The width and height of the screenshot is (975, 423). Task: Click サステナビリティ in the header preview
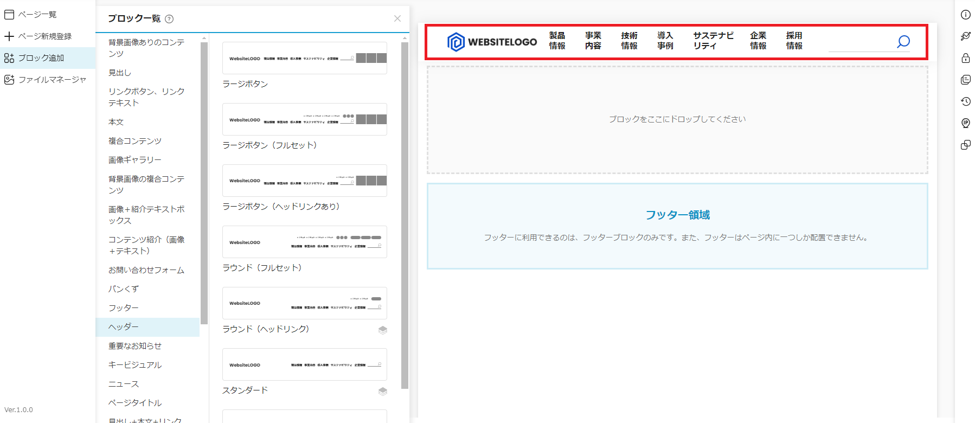713,41
